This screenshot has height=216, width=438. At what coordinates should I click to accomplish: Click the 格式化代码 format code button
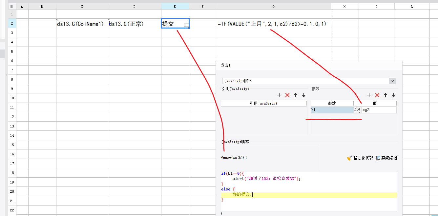point(360,158)
